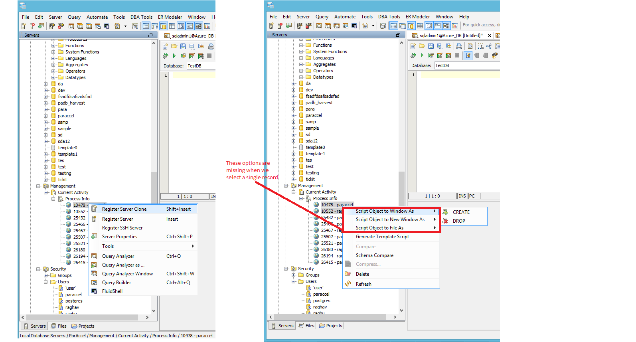
Task: Click Delete in right window context menu
Action: pyautogui.click(x=391, y=274)
